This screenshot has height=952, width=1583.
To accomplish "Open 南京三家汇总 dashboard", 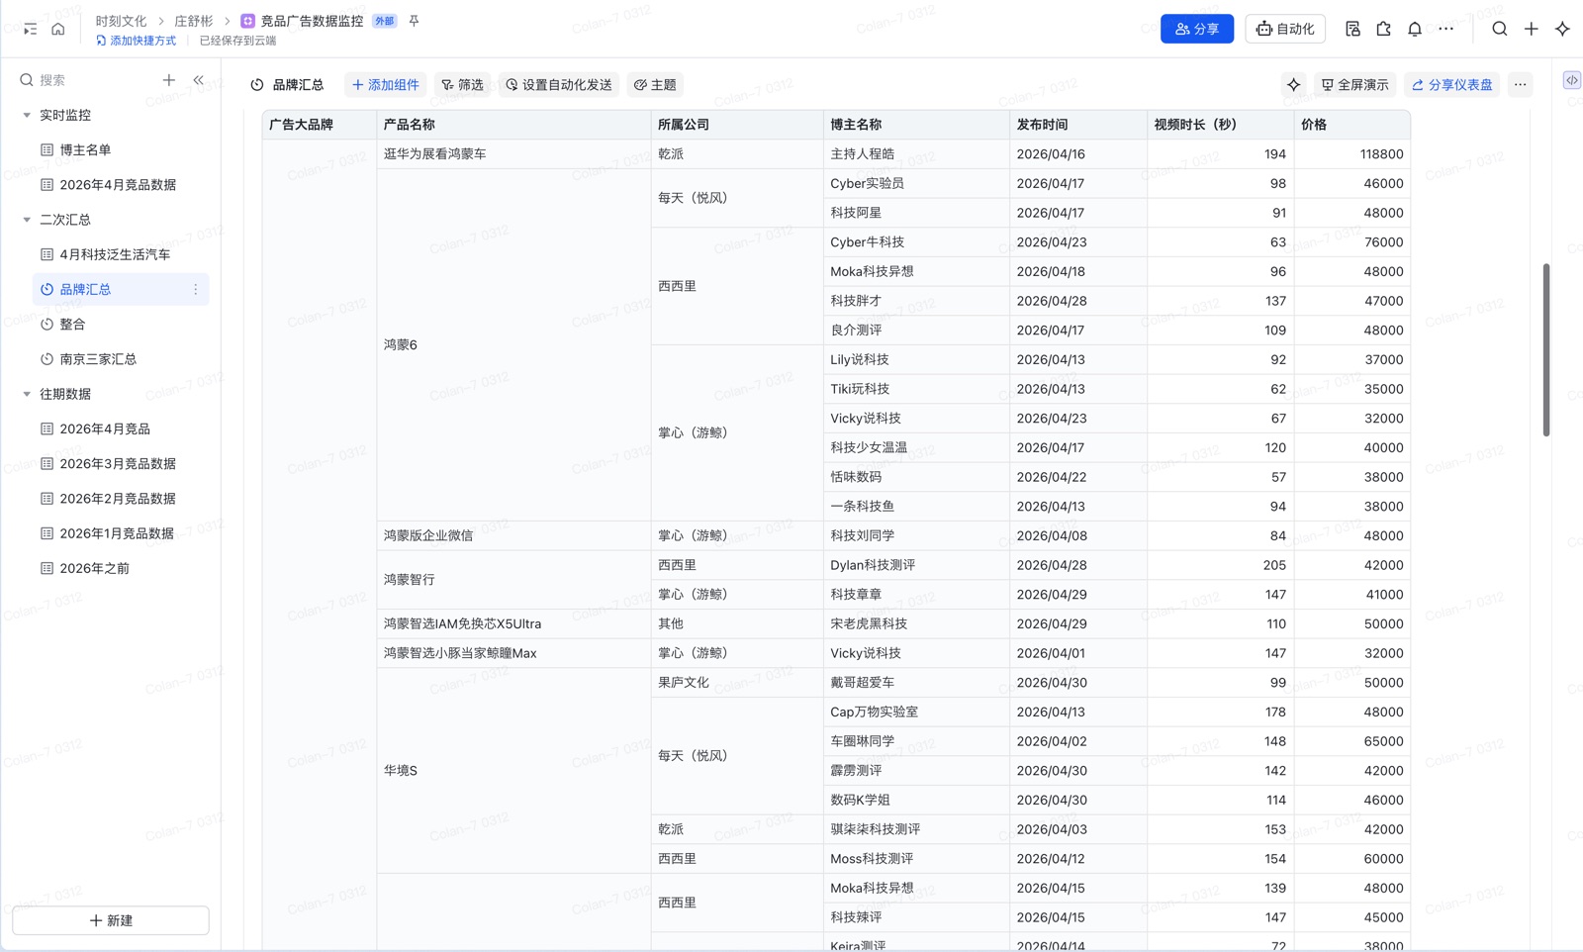I will click(x=121, y=359).
